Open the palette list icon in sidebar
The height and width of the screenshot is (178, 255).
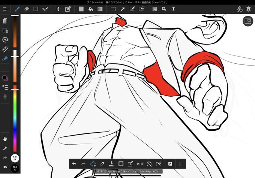[x=5, y=87]
